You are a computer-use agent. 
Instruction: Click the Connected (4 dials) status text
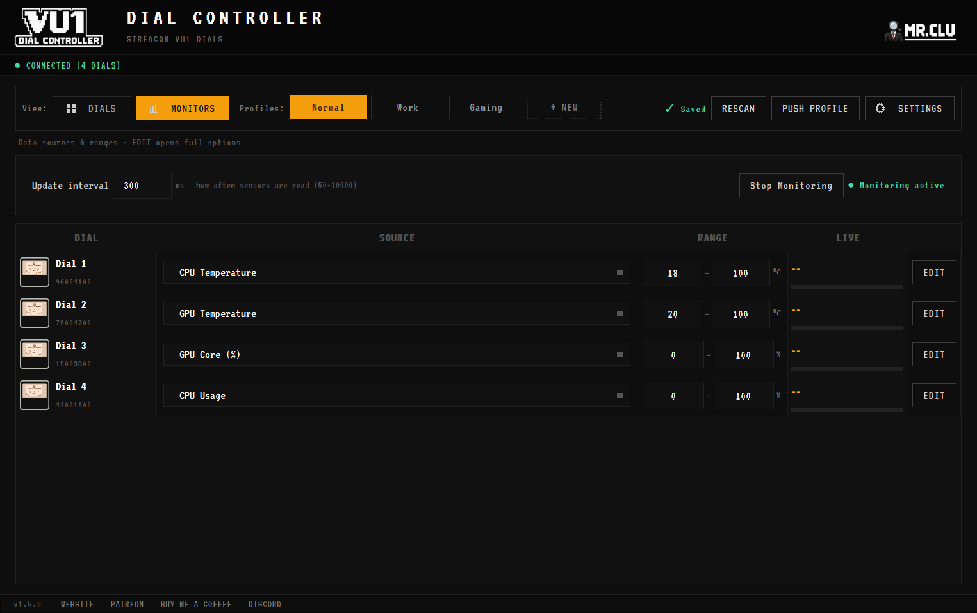73,65
